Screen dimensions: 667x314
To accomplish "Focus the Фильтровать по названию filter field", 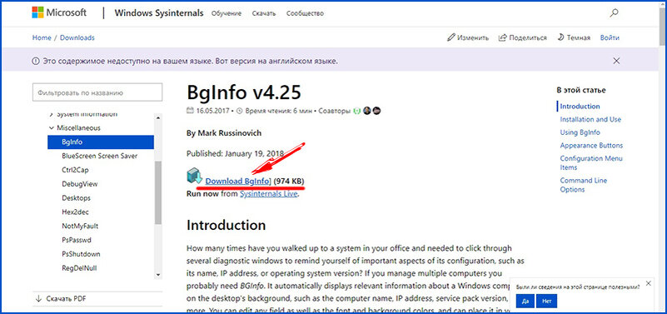I will [97, 92].
